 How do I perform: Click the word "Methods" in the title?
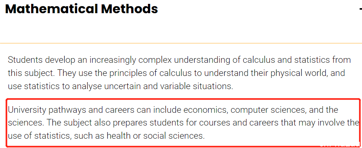tap(130, 9)
